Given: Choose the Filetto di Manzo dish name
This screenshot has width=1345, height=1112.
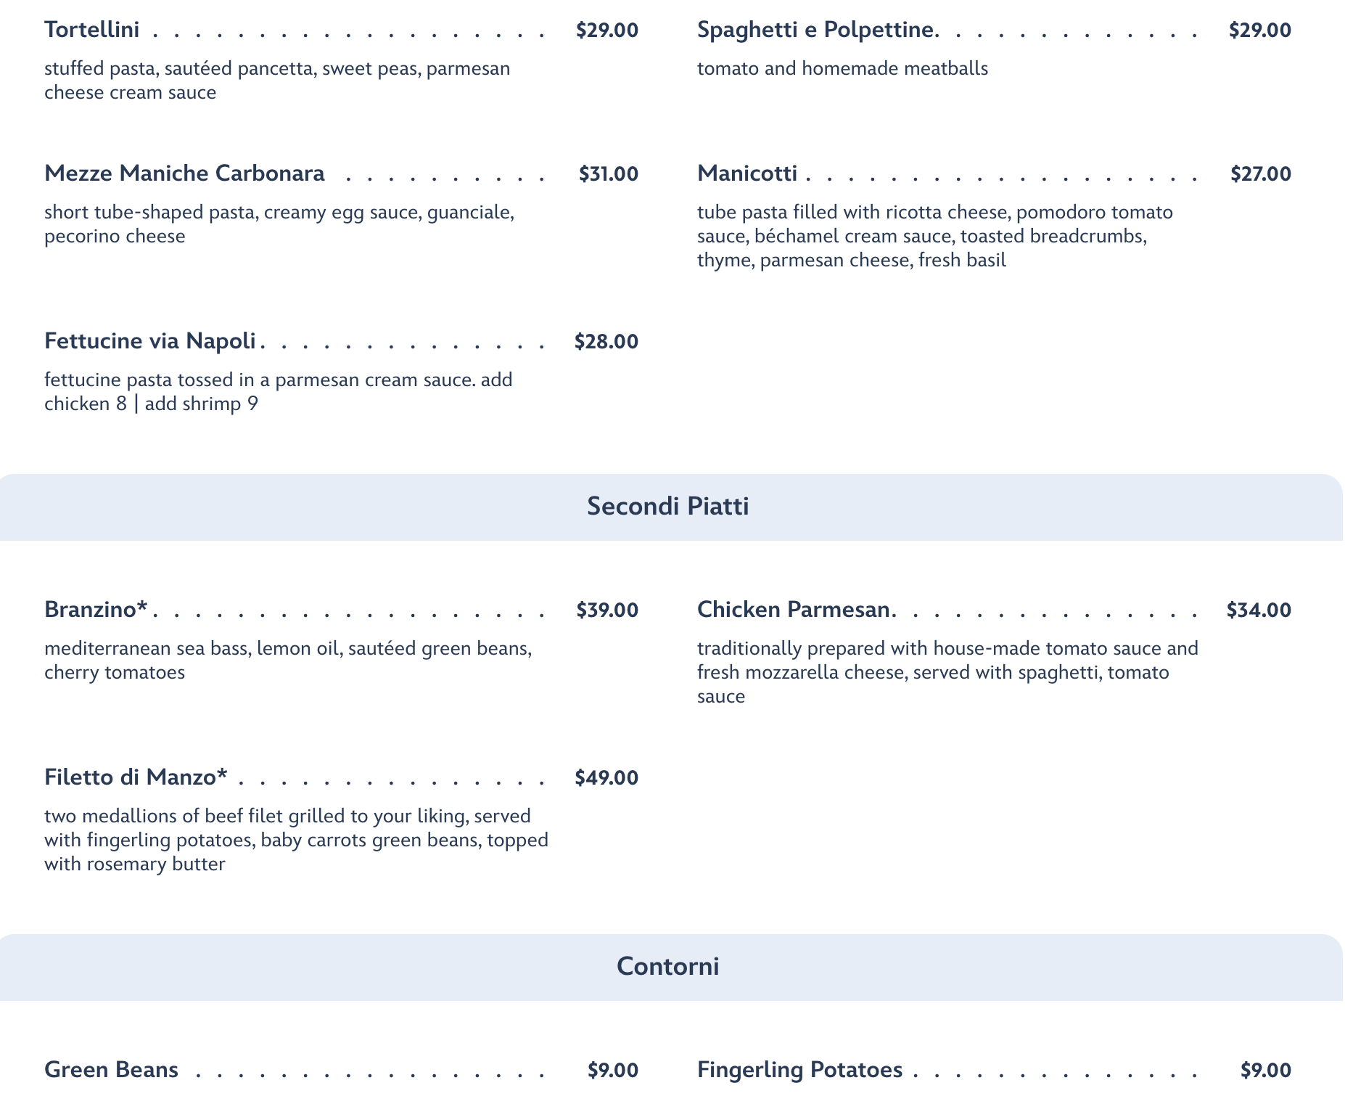Looking at the screenshot, I should click(x=136, y=777).
